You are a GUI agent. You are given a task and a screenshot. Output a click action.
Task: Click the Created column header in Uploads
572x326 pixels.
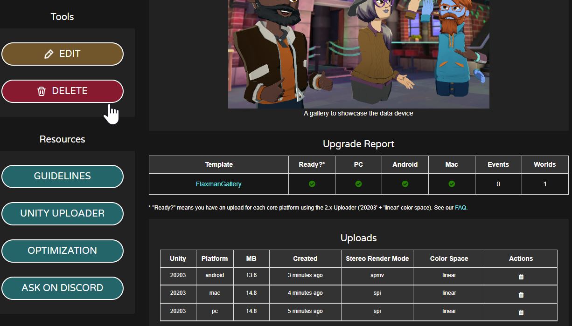click(305, 258)
